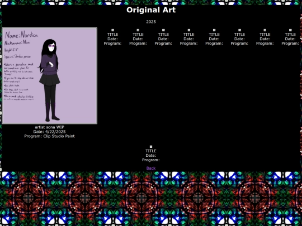Click the third broken image icon in the 2025 row
This screenshot has height=226, width=302.
[163, 30]
